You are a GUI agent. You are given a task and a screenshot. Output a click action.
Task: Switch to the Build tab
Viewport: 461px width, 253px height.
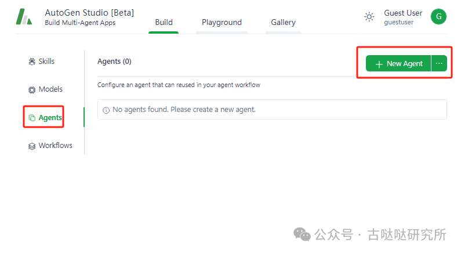(x=164, y=23)
